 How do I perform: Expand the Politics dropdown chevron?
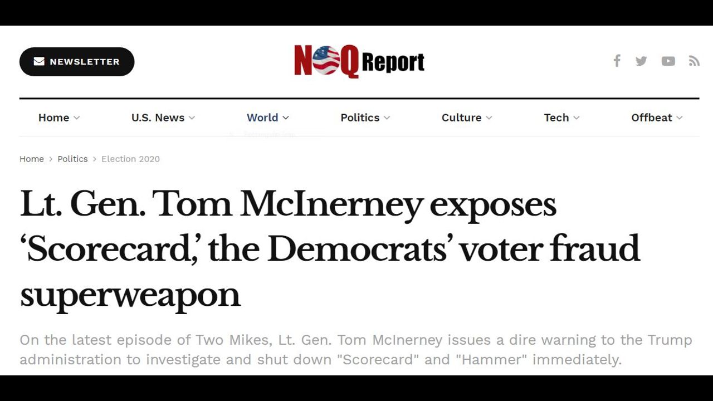click(387, 118)
